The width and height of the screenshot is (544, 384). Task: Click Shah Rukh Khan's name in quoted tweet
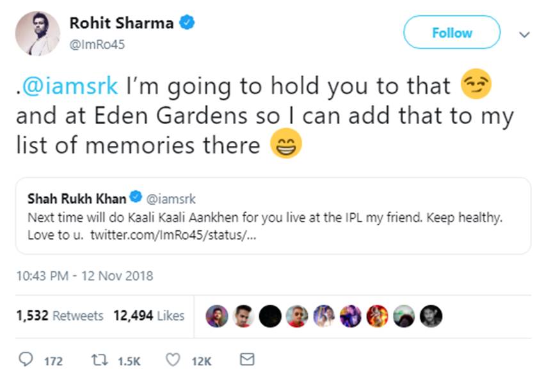pyautogui.click(x=77, y=198)
